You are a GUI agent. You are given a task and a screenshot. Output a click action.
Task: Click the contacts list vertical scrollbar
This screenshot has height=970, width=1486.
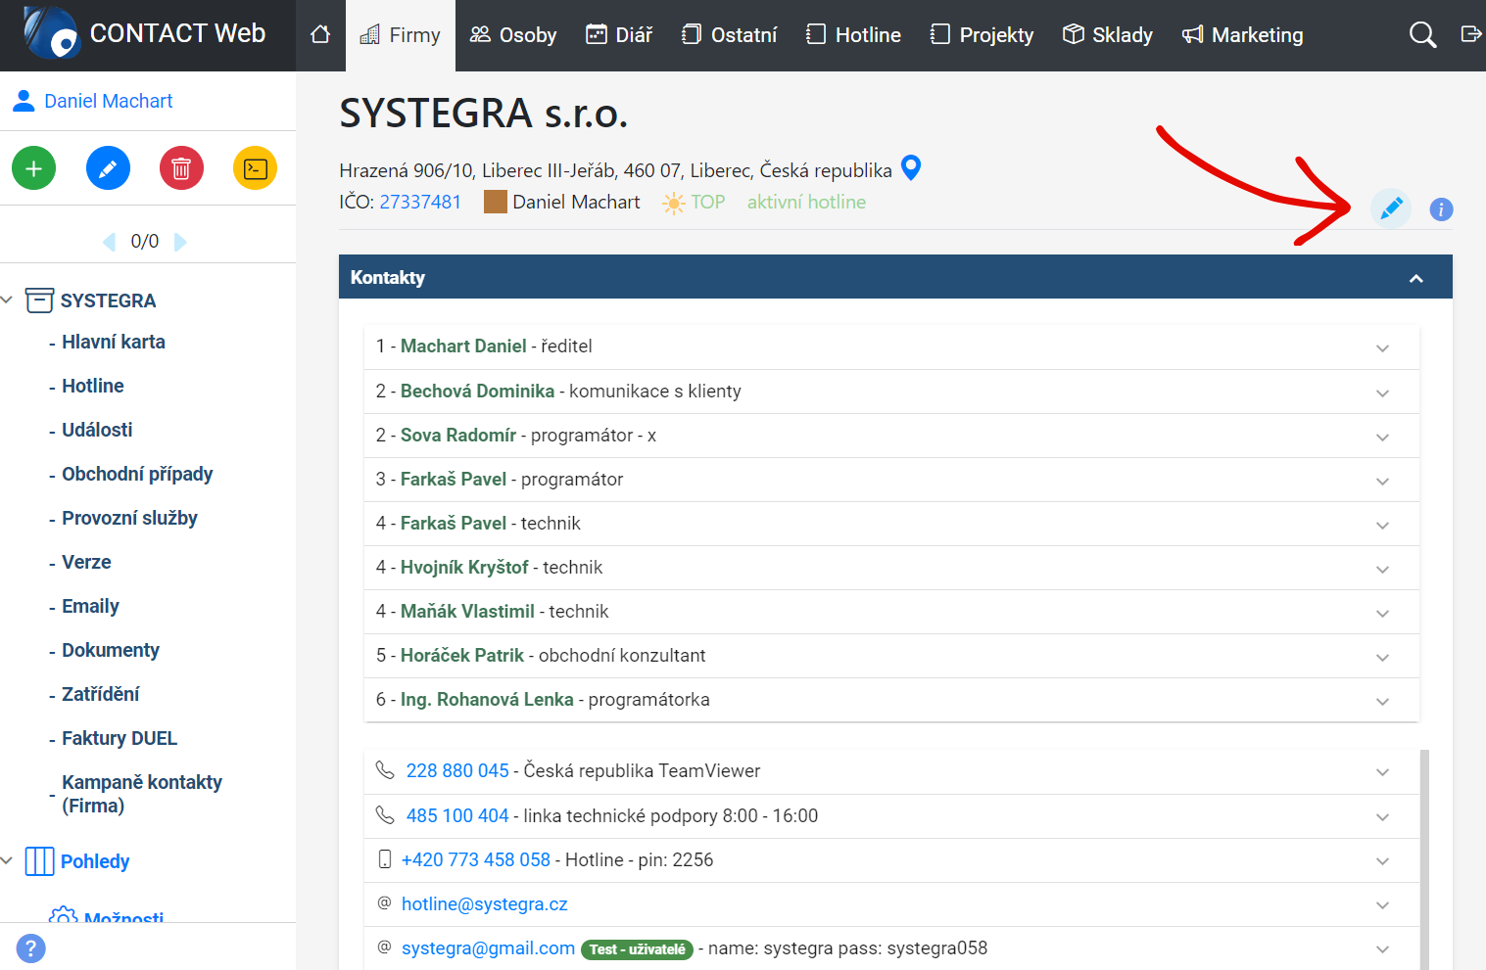1424,859
